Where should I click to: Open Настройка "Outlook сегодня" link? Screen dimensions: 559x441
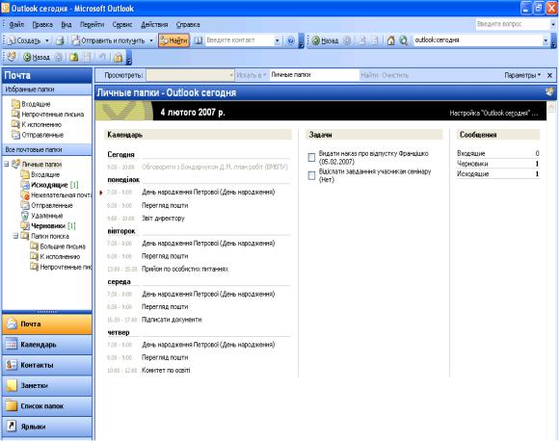(493, 113)
